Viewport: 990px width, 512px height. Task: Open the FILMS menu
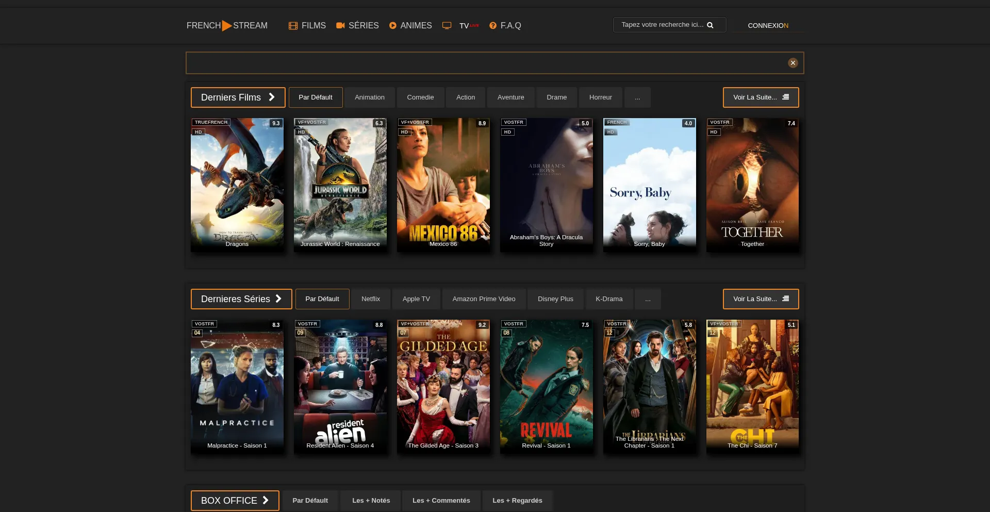pyautogui.click(x=307, y=25)
